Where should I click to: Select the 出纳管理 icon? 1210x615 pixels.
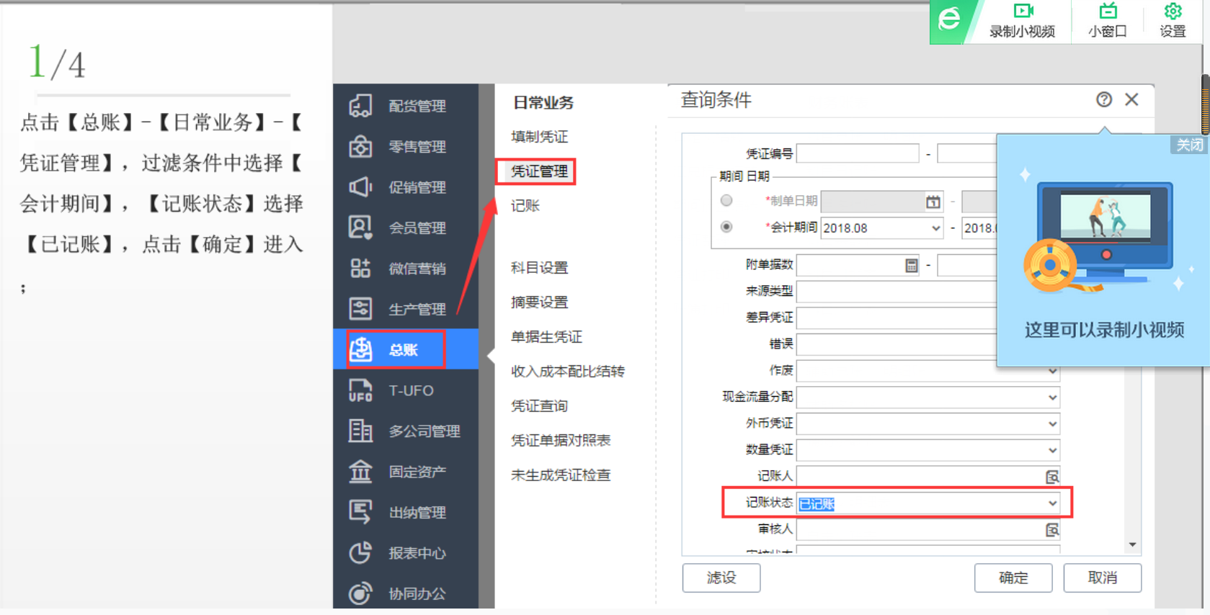tap(360, 512)
